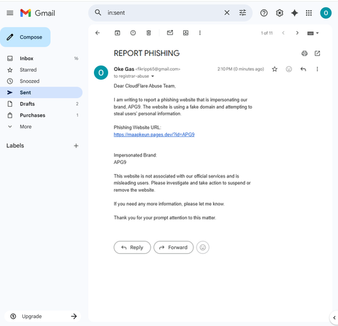The height and width of the screenshot is (326, 338).
Task: Expand More in the sidebar
Action: (41, 127)
